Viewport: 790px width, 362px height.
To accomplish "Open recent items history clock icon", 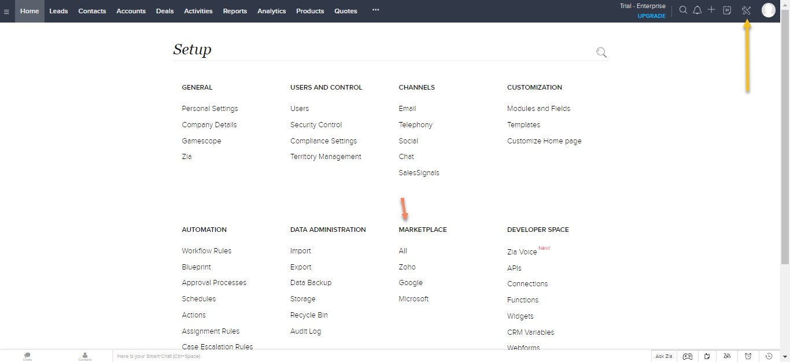I will pos(769,356).
